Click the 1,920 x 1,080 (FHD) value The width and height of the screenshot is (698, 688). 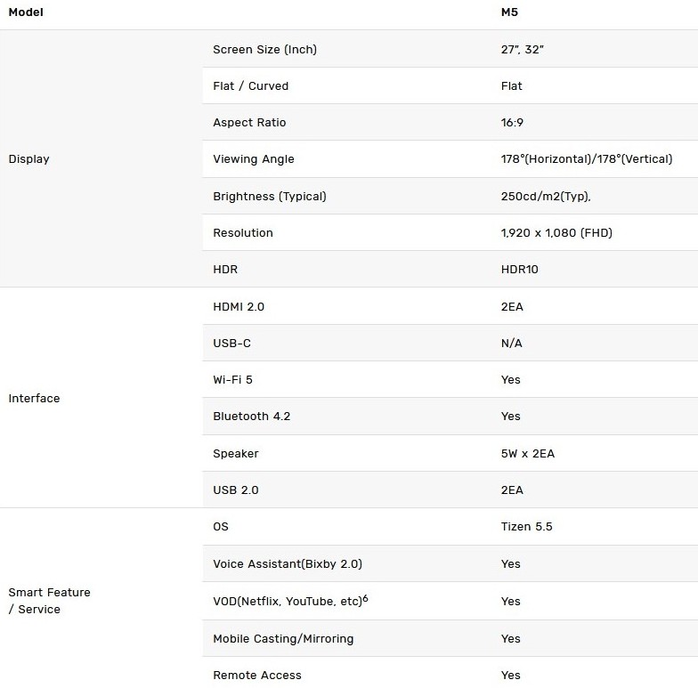point(556,233)
